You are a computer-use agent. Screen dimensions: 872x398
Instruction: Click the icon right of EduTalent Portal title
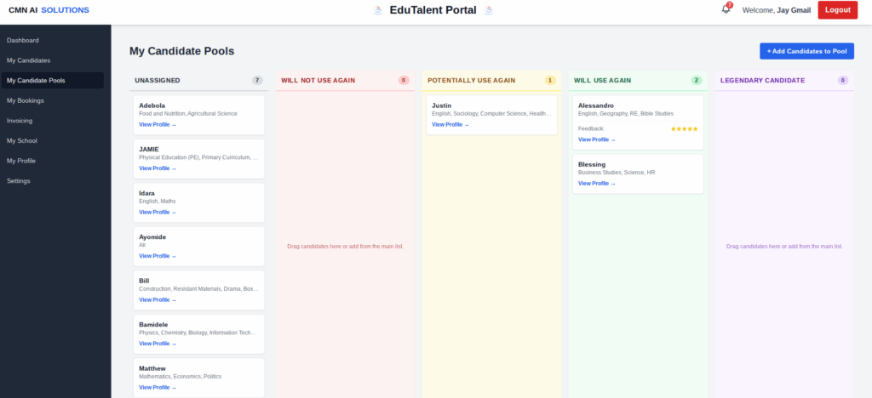coord(489,10)
